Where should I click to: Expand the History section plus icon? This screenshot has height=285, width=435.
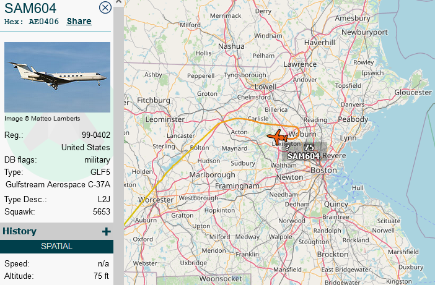click(106, 231)
